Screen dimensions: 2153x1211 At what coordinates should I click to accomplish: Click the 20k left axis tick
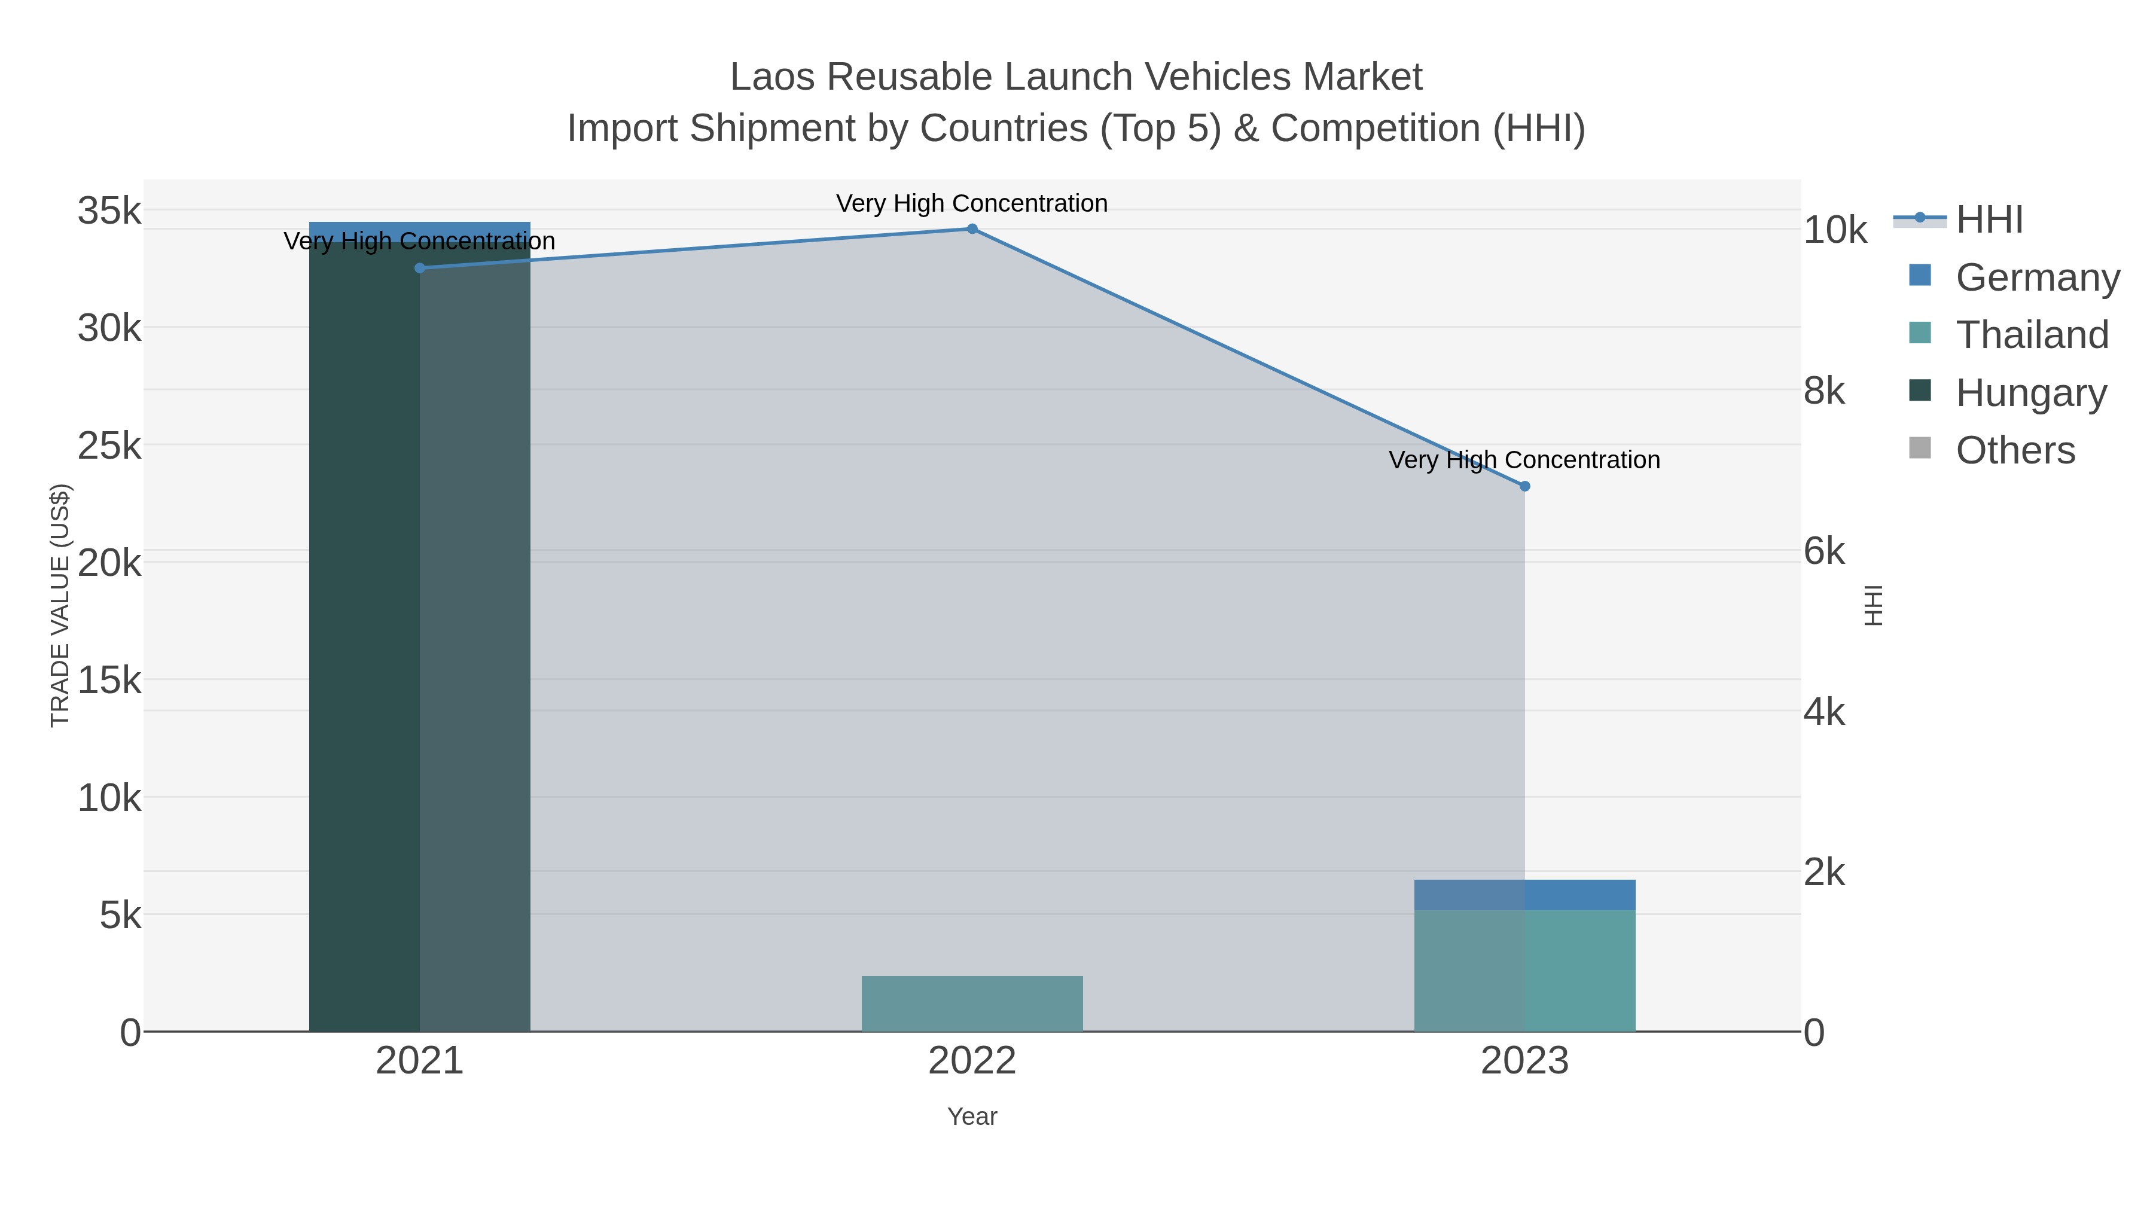(x=109, y=563)
